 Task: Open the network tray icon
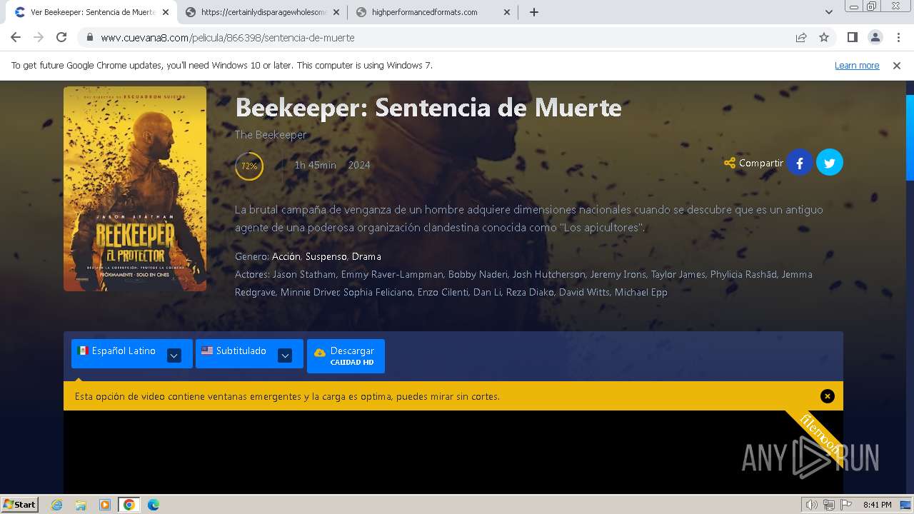pos(829,505)
